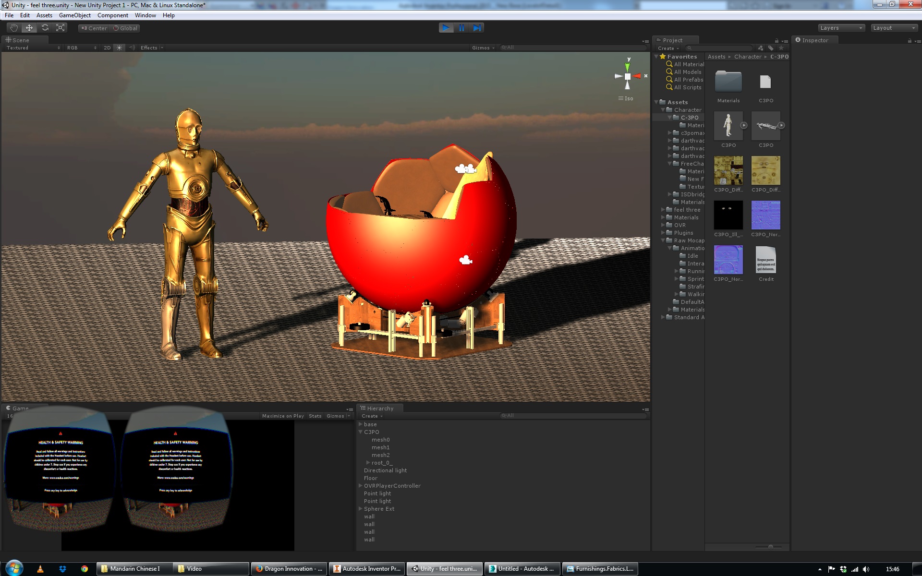Open the Materials folder thumbnail in assets grid

[728, 82]
